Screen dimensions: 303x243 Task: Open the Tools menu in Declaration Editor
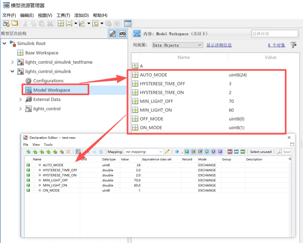[x=48, y=145]
